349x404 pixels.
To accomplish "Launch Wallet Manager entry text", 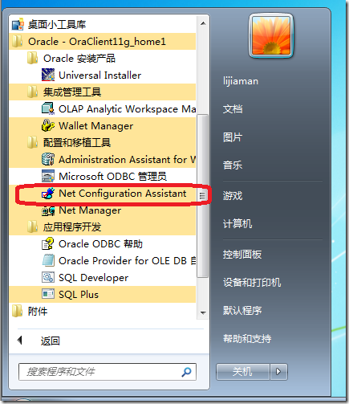I will [x=96, y=126].
